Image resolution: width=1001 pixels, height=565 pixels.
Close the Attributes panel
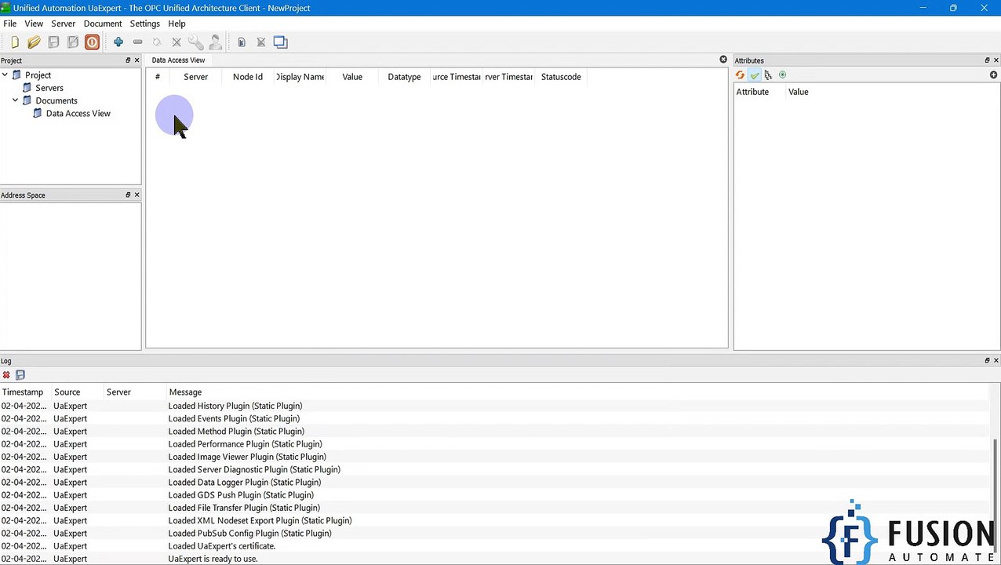[x=996, y=60]
